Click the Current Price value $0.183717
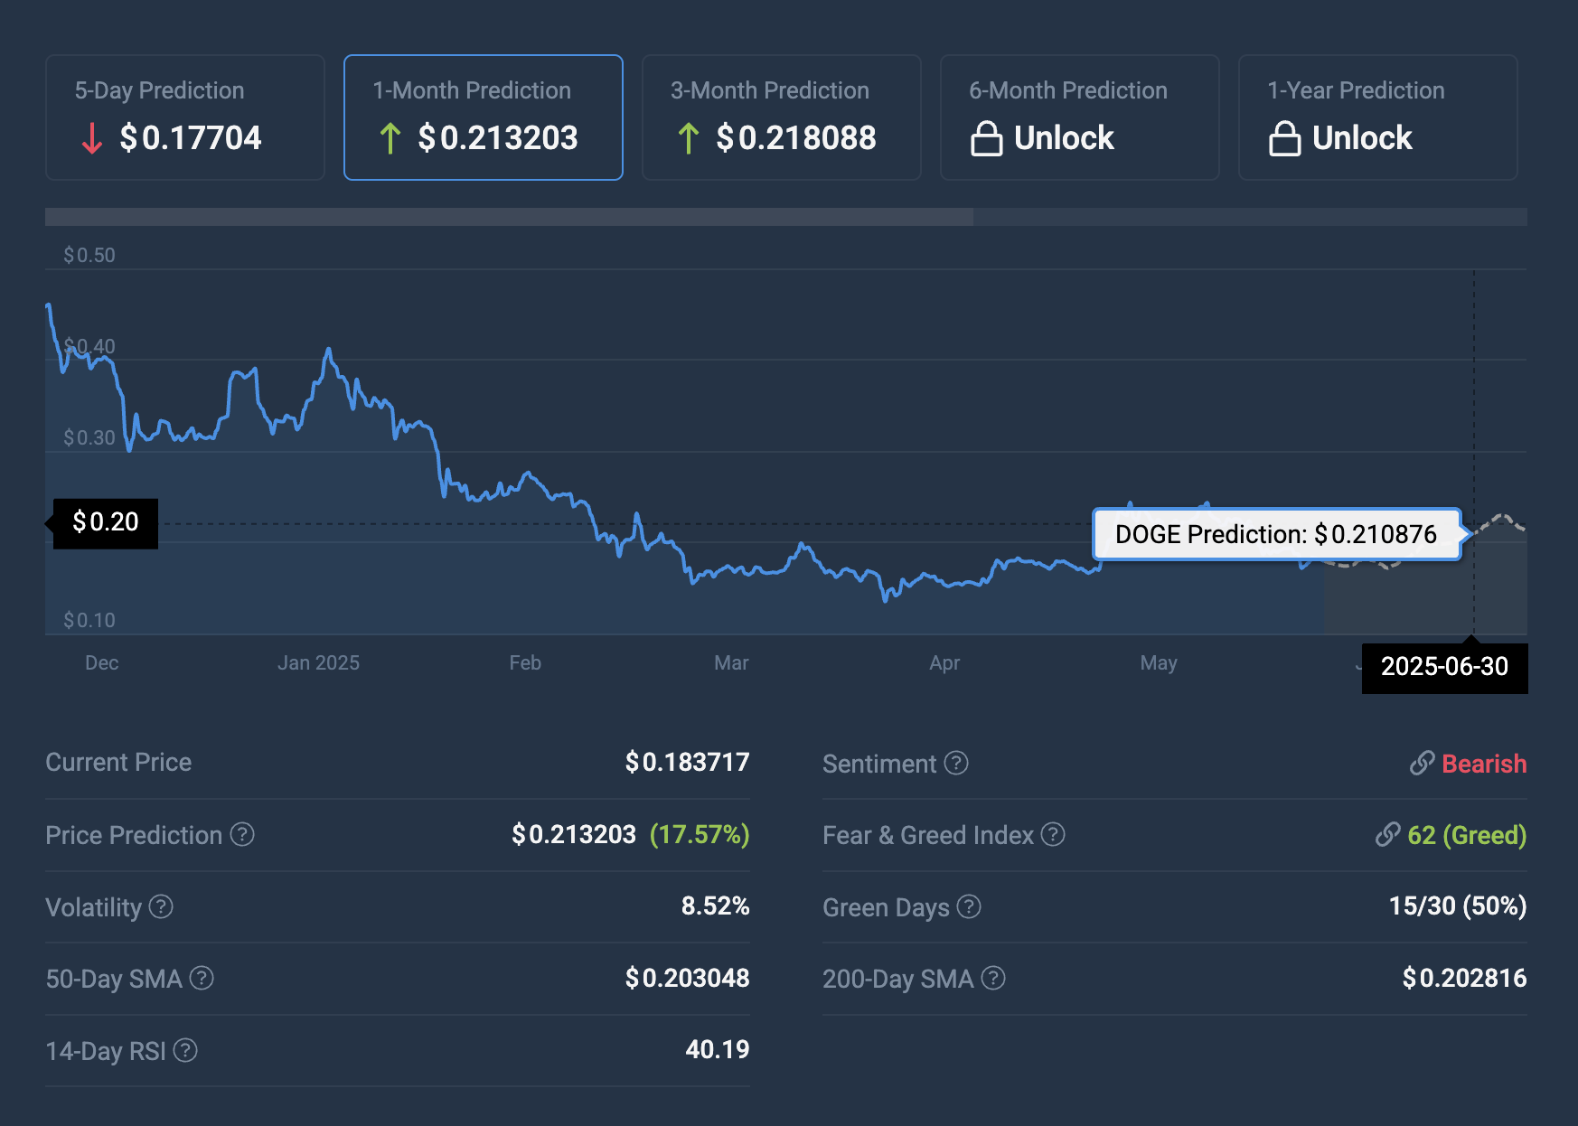The width and height of the screenshot is (1578, 1126). click(x=687, y=762)
